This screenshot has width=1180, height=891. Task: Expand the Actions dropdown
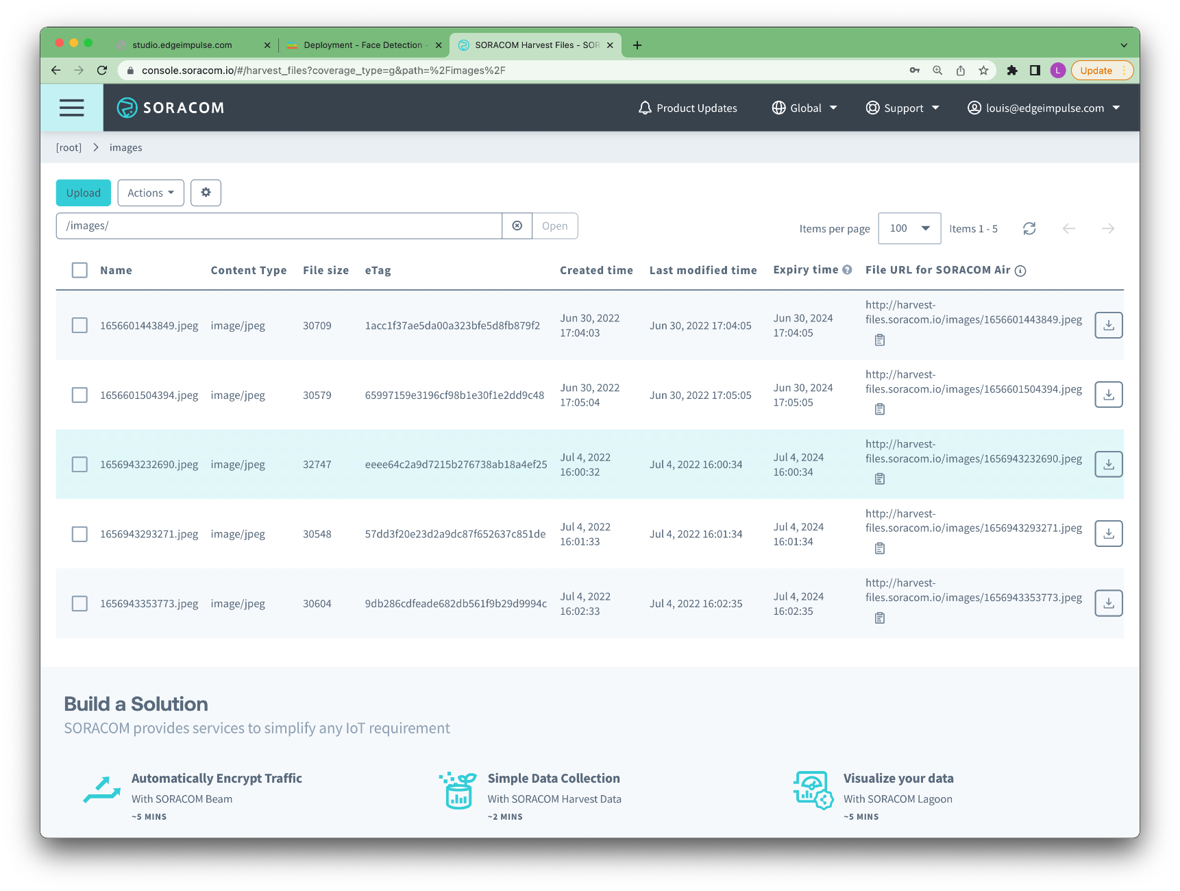151,193
